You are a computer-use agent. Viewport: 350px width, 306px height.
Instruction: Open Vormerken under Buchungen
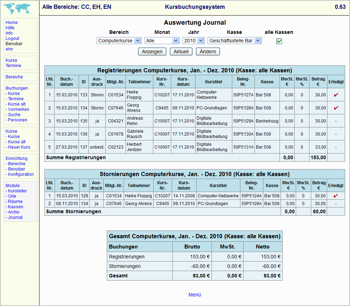pyautogui.click(x=19, y=109)
